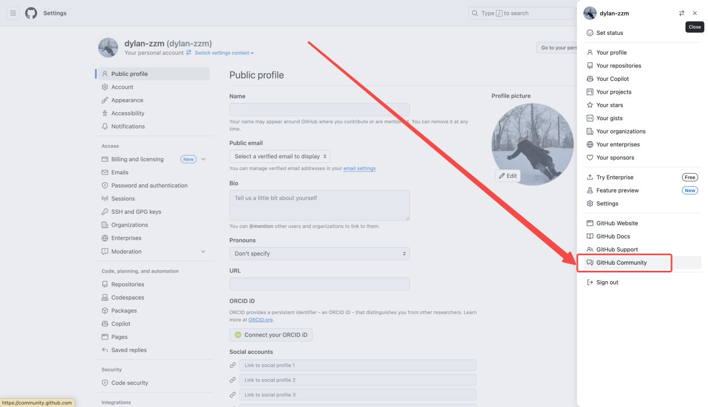This screenshot has height=407, width=708.
Task: Click Edit on the profile picture
Action: coord(507,176)
